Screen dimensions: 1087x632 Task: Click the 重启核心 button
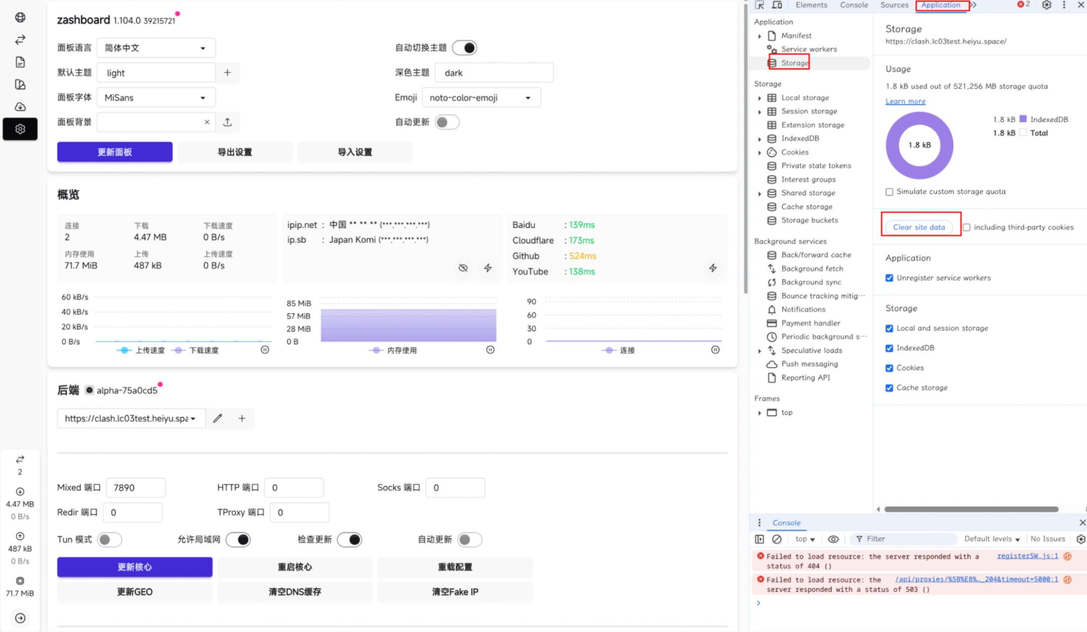coord(295,567)
